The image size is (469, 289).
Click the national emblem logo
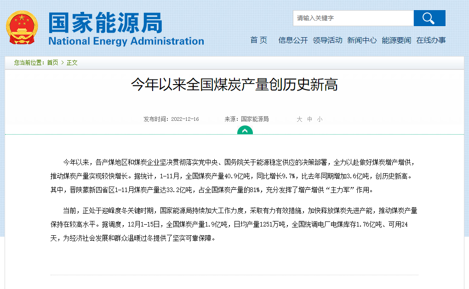23,28
